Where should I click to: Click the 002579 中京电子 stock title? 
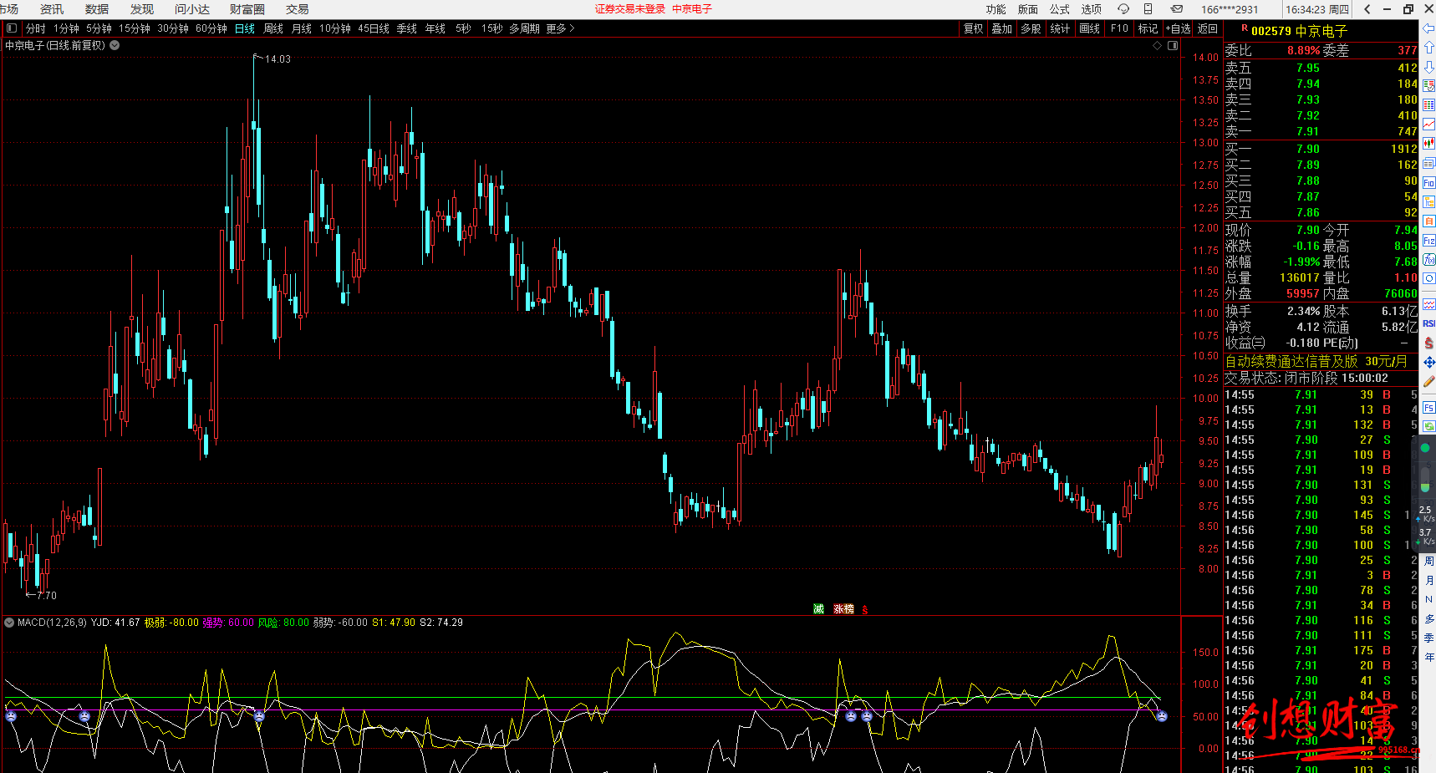tap(1299, 31)
